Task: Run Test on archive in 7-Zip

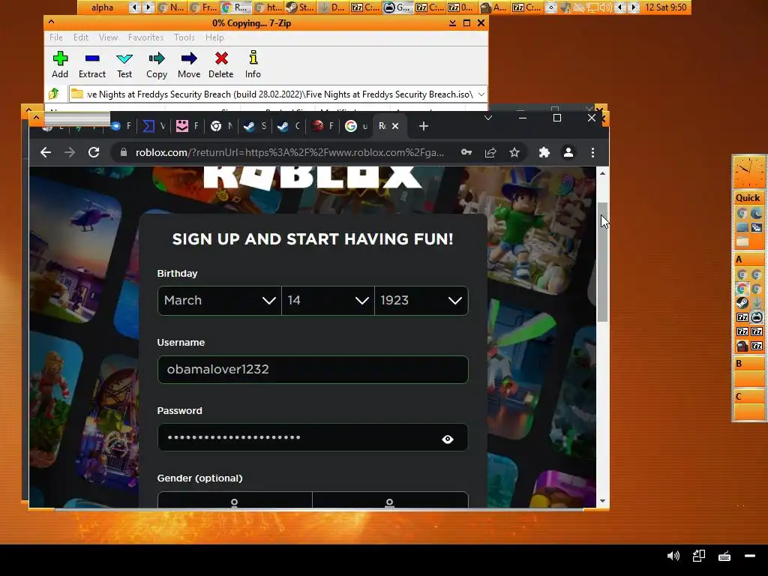Action: point(124,64)
